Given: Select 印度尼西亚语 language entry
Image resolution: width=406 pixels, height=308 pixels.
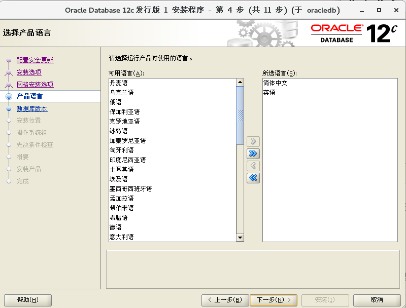Looking at the screenshot, I should pyautogui.click(x=173, y=160).
